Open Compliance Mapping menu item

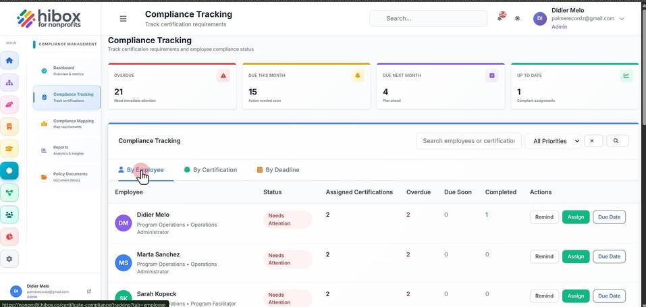point(67,123)
